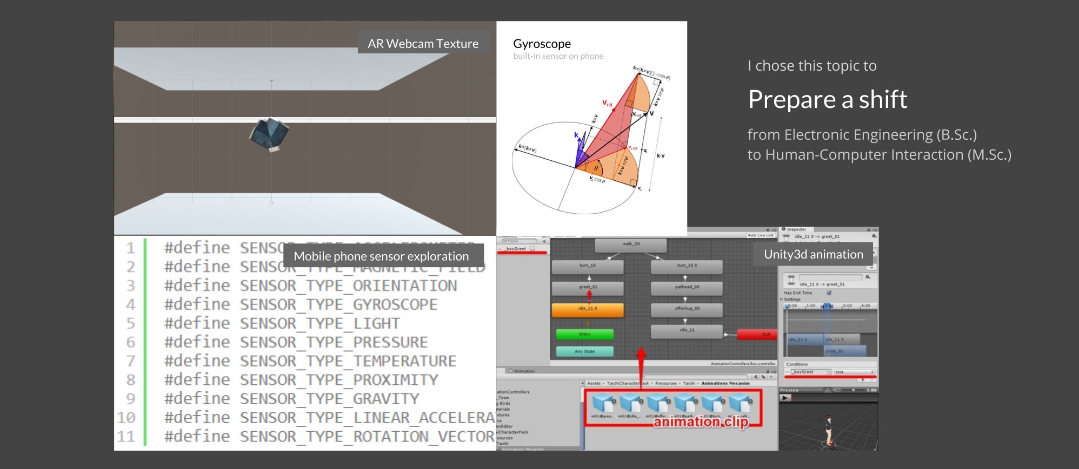Select the m01@idle animation clip icon

[630, 404]
